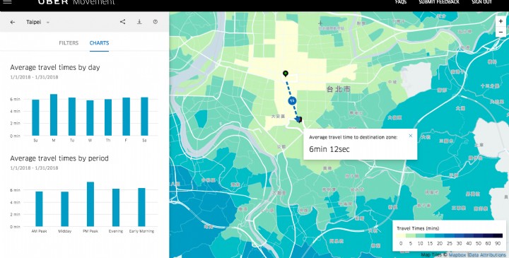The width and height of the screenshot is (509, 258).
Task: Click SIGN OUT in the header
Action: (x=481, y=2)
